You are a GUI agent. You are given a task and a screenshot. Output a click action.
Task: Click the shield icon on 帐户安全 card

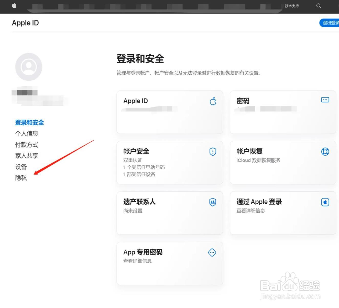pyautogui.click(x=213, y=152)
